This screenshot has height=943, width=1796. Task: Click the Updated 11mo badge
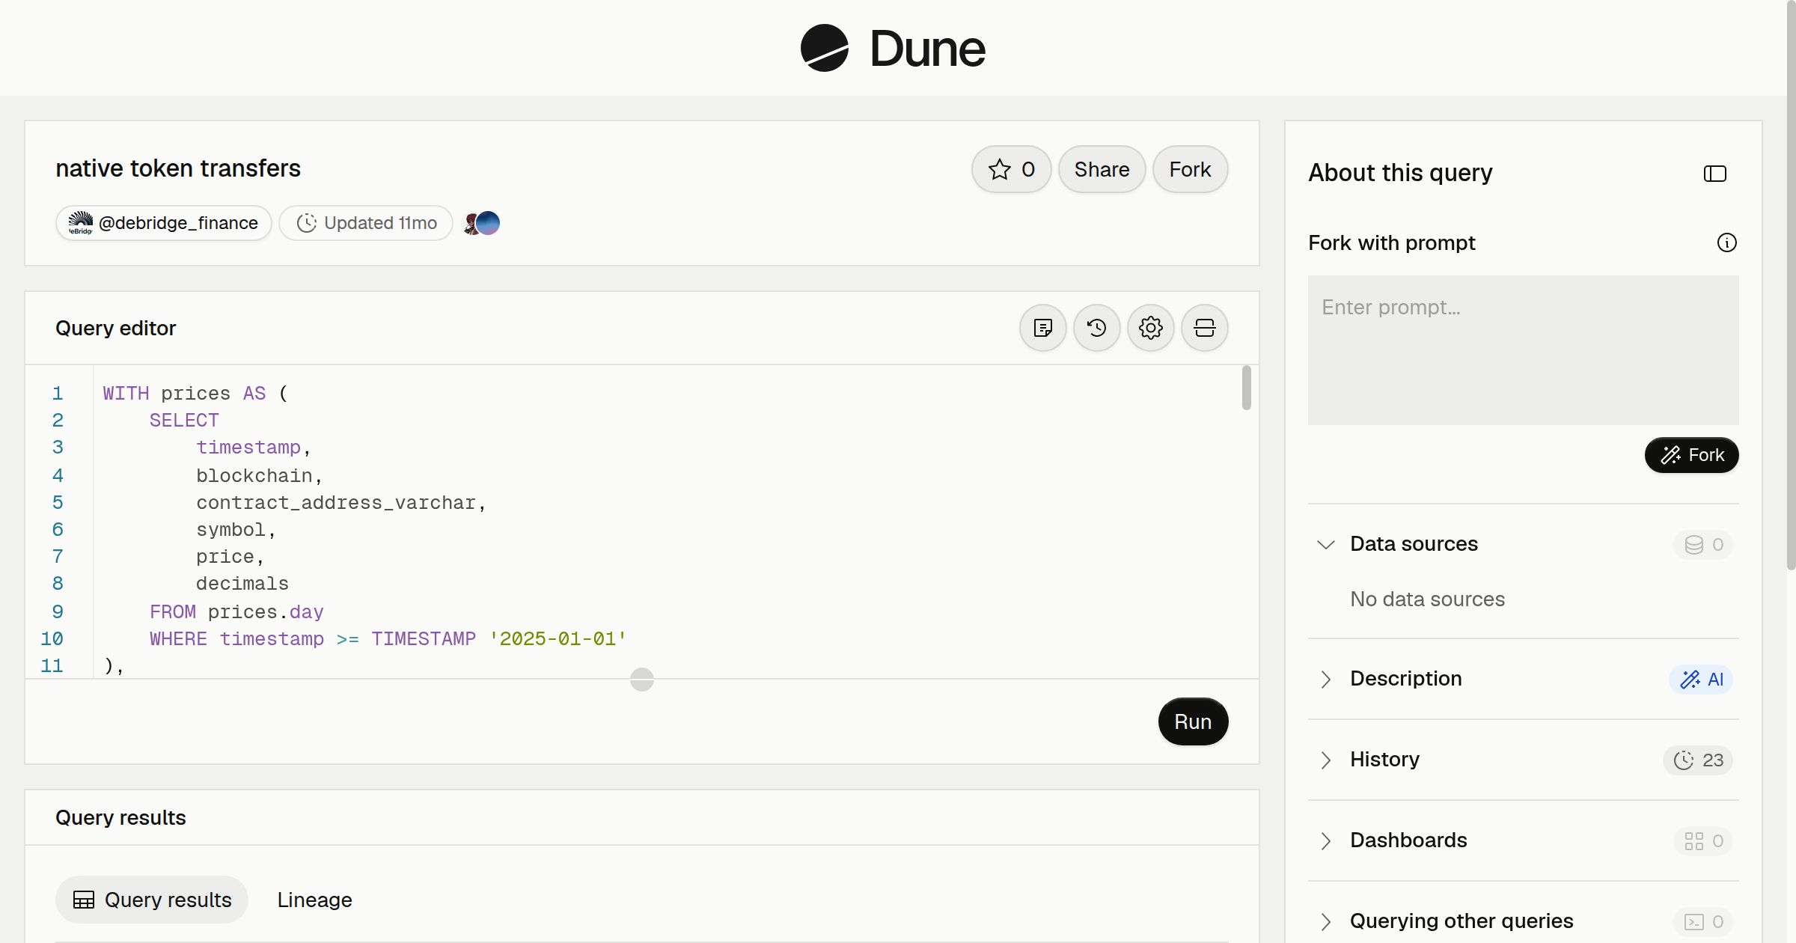tap(366, 223)
